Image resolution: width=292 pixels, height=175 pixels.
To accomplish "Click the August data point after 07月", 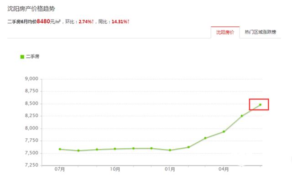I will pos(78,151).
